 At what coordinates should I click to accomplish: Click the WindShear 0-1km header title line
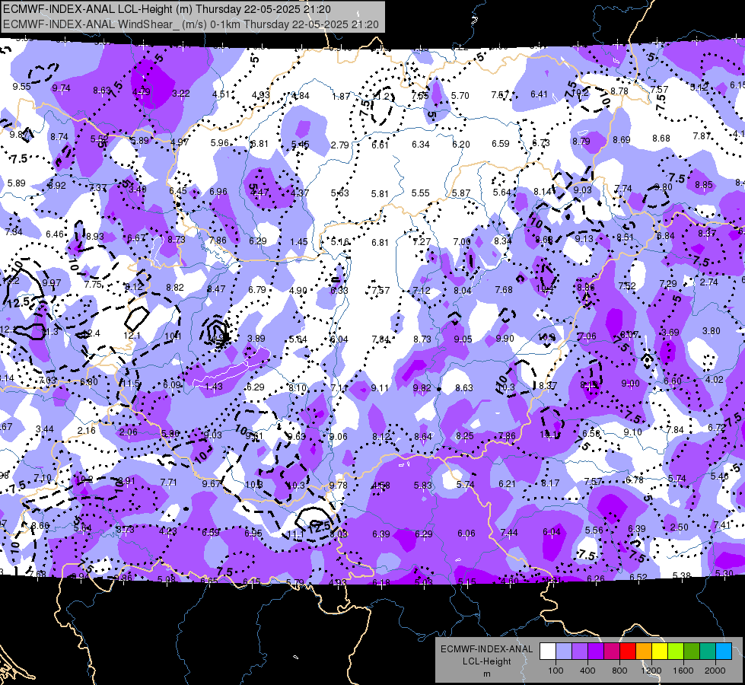tap(190, 24)
